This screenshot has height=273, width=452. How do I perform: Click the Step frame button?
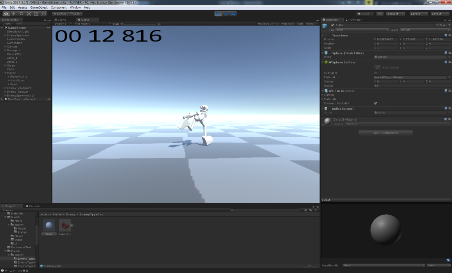[233, 14]
